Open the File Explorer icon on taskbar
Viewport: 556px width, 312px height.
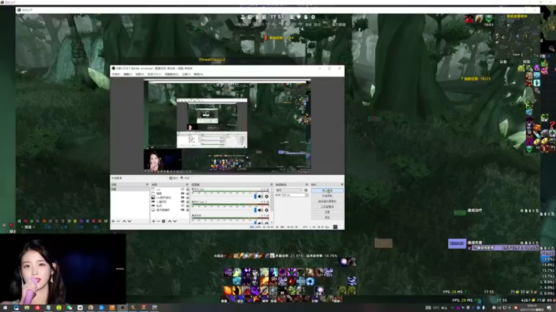coord(27,308)
